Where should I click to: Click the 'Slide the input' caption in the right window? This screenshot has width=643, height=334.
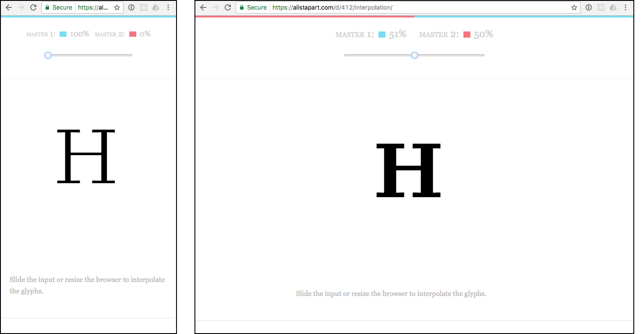click(x=391, y=294)
